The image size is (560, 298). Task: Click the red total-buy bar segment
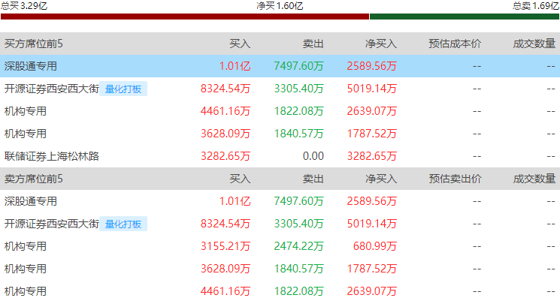pyautogui.click(x=185, y=17)
